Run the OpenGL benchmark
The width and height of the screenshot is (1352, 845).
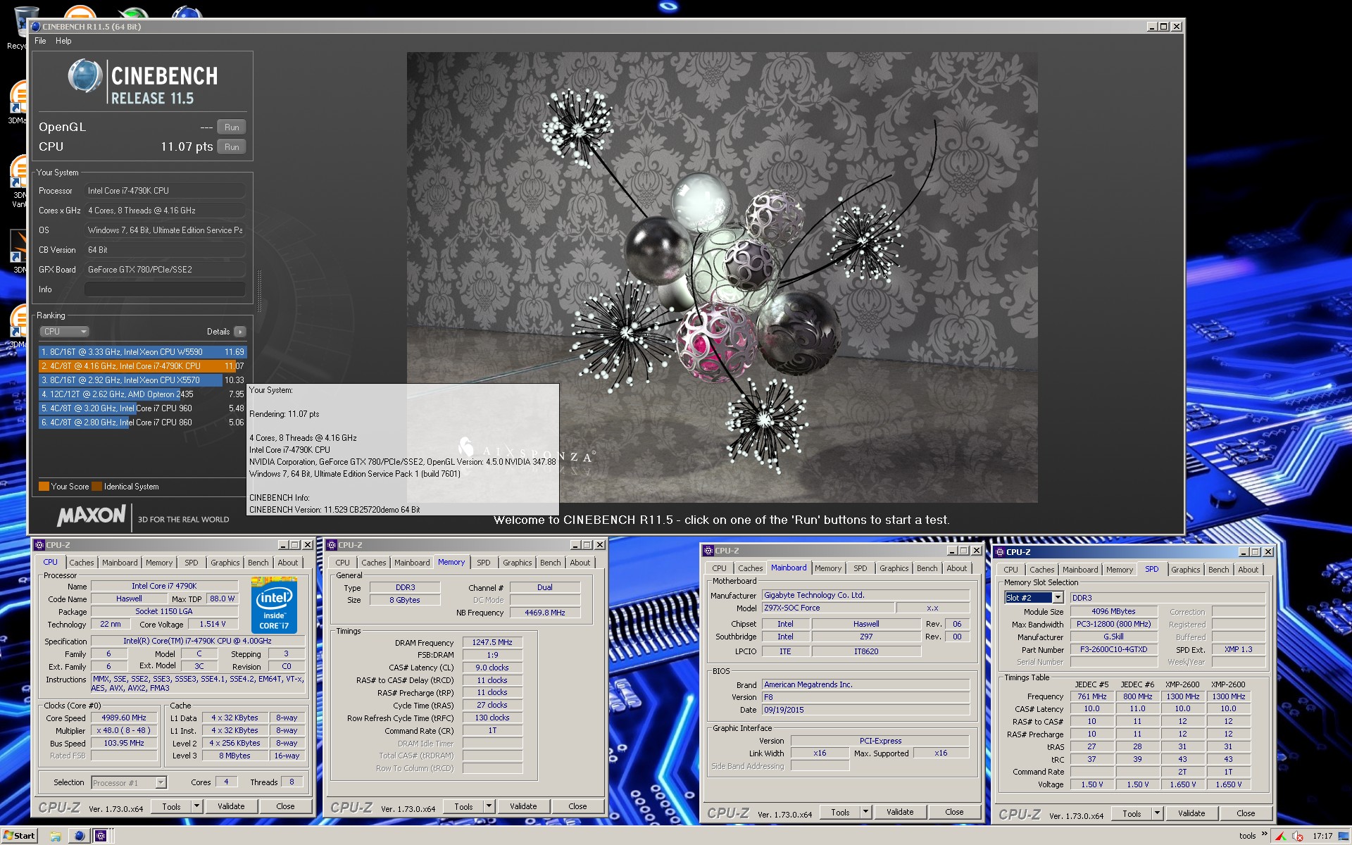click(x=232, y=127)
